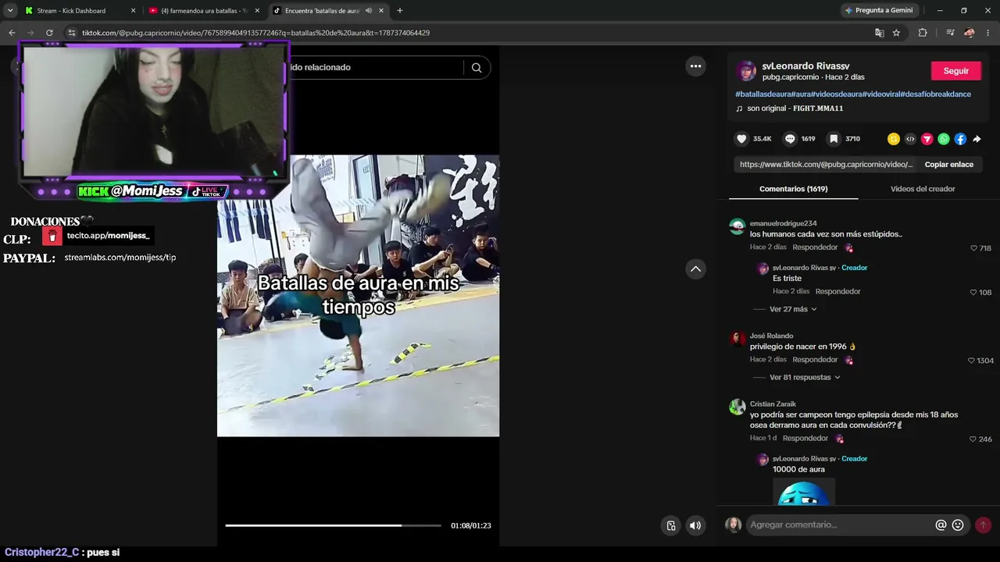Like Cristian Zaraik's comment
Image resolution: width=1000 pixels, height=562 pixels.
974,439
